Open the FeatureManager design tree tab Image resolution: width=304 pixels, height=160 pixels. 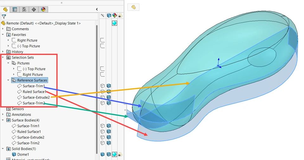pos(5,9)
